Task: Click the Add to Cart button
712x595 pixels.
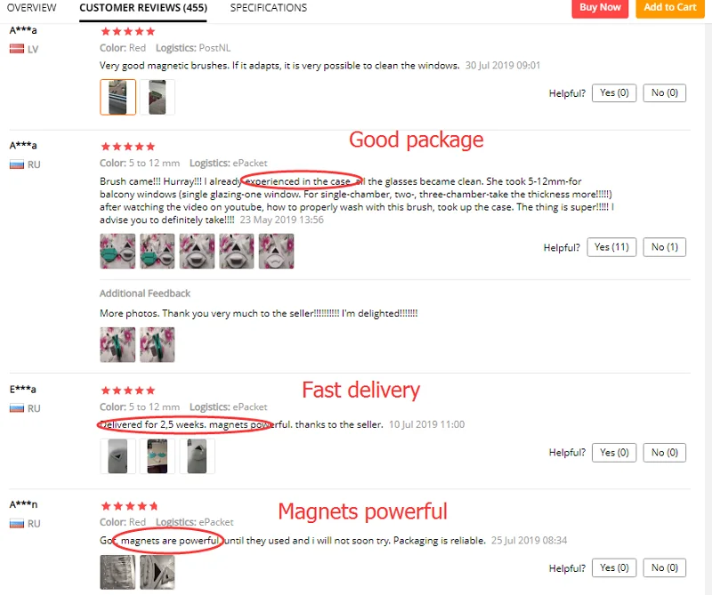Action: coord(670,7)
